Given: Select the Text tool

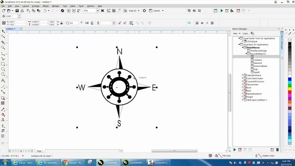Looking at the screenshot, I should click(3, 81).
